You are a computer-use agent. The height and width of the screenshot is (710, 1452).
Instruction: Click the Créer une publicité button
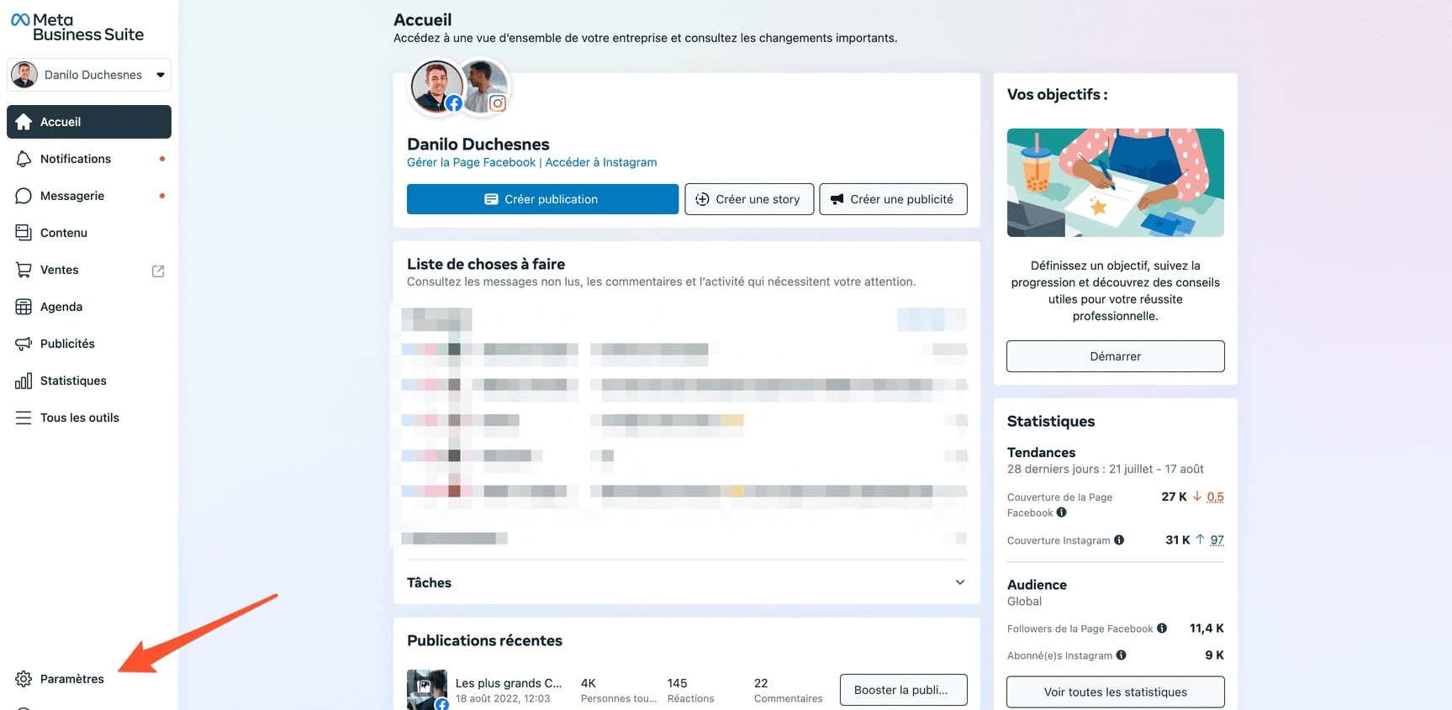pyautogui.click(x=893, y=199)
